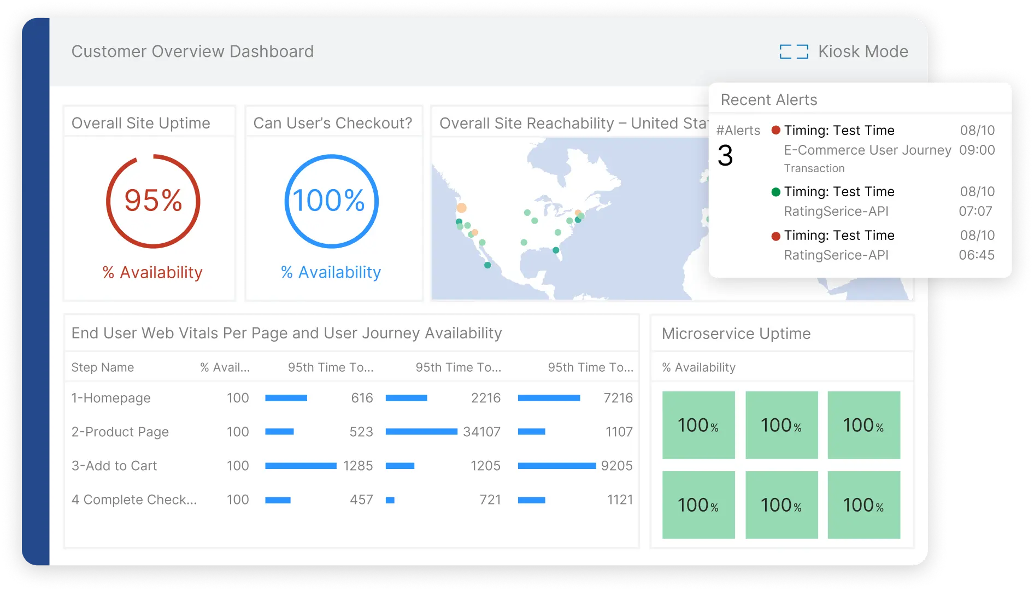Viewport: 1034px width, 592px height.
Task: Click the red dot on the 06:45 RatingSerice-API alert
Action: [x=775, y=236]
